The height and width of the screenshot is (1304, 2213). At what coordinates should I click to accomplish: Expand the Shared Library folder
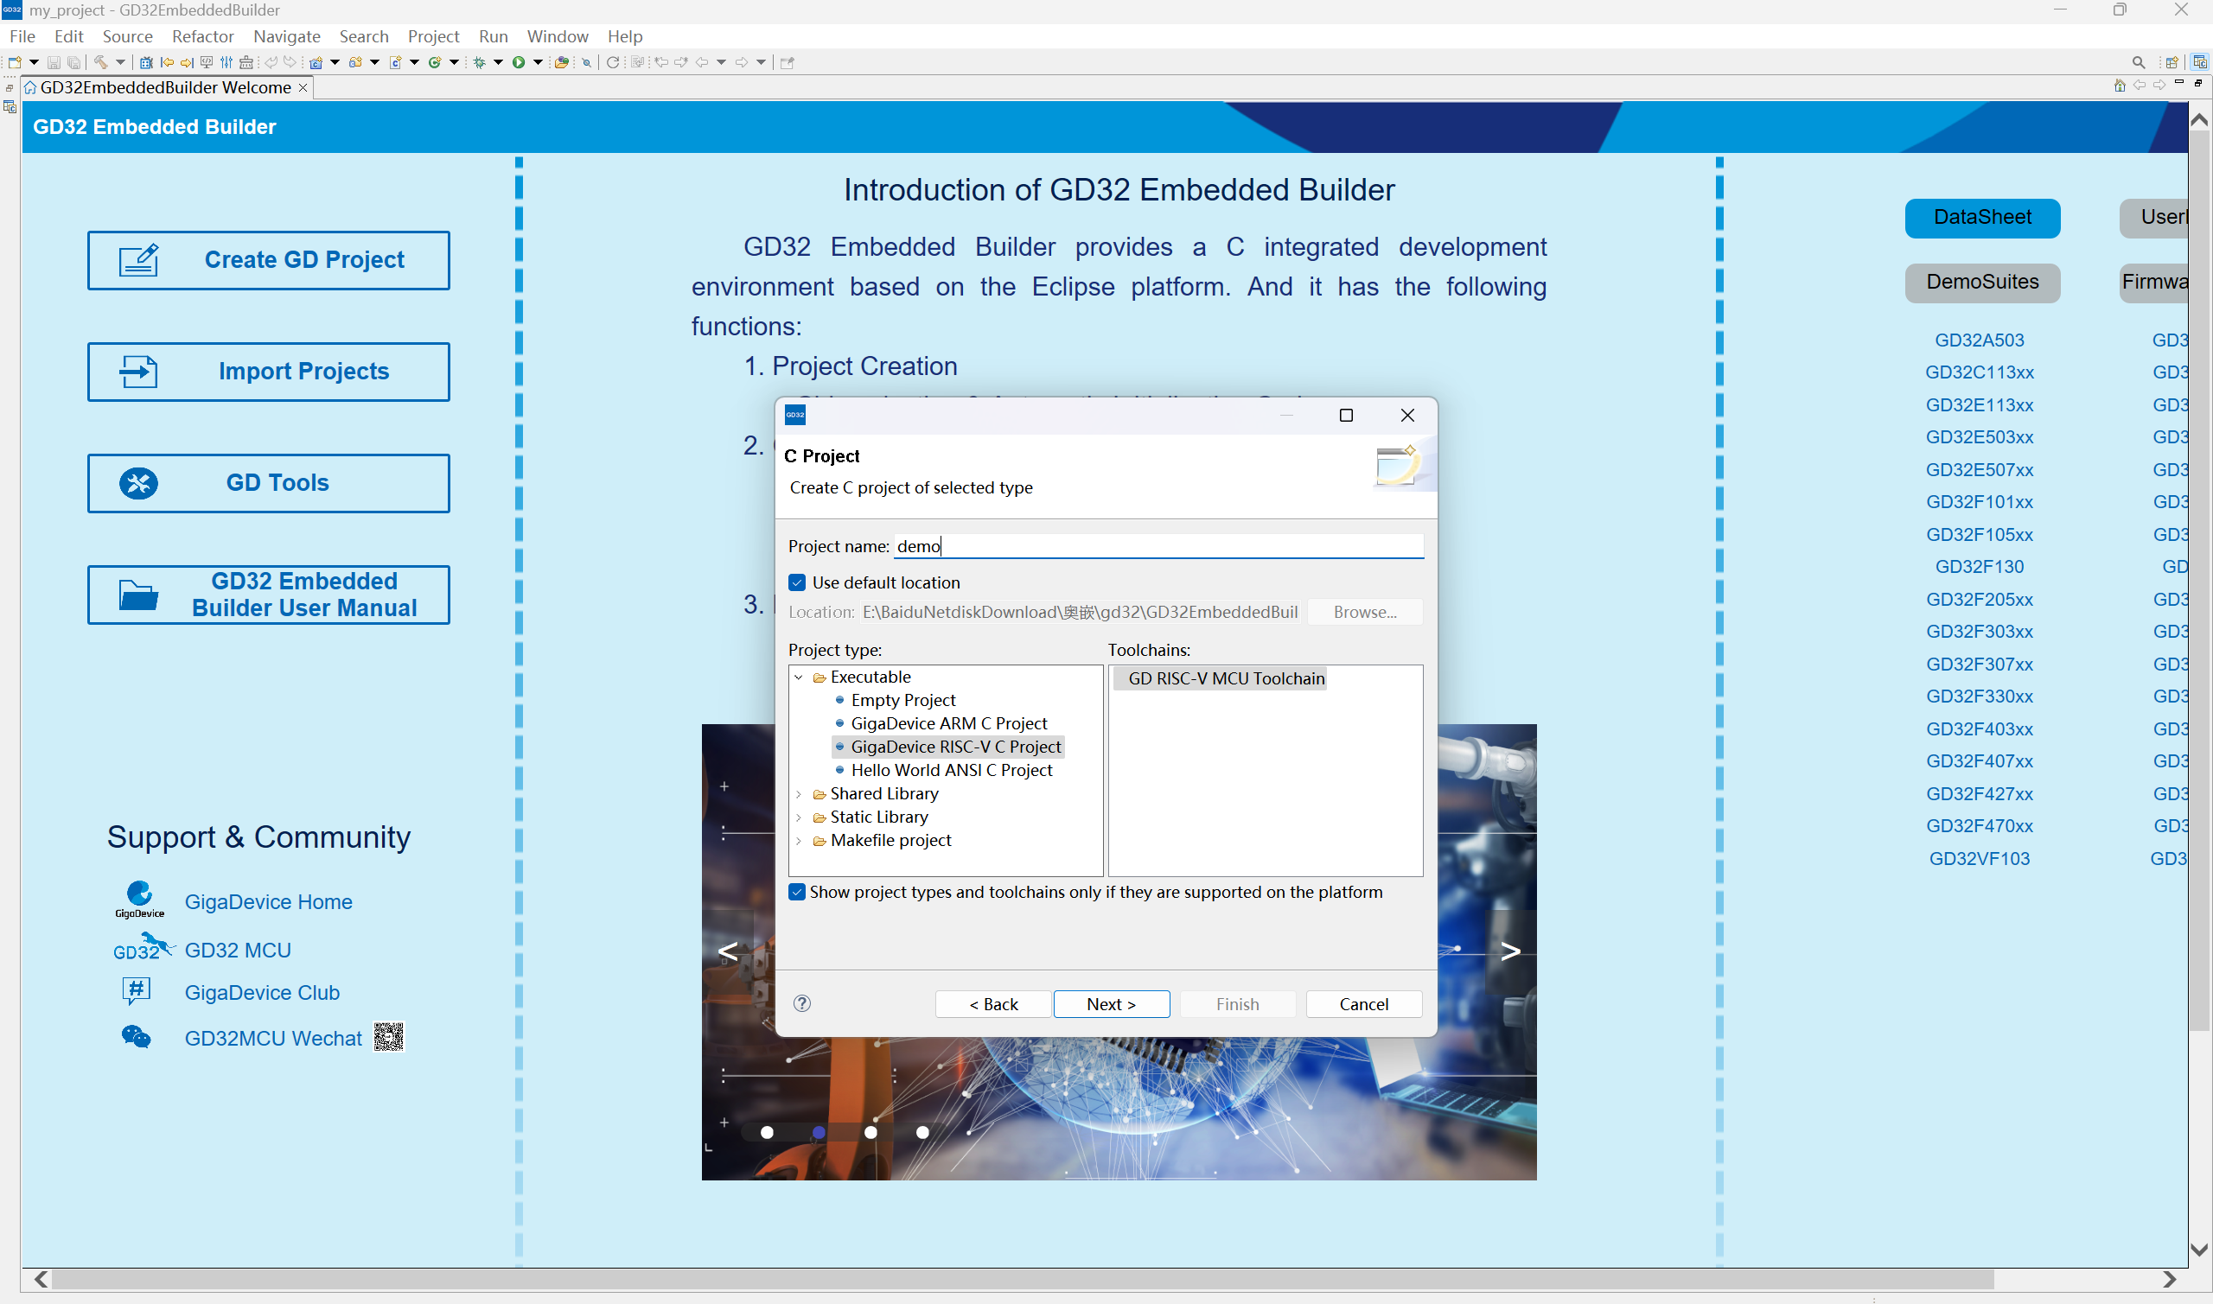click(x=799, y=794)
